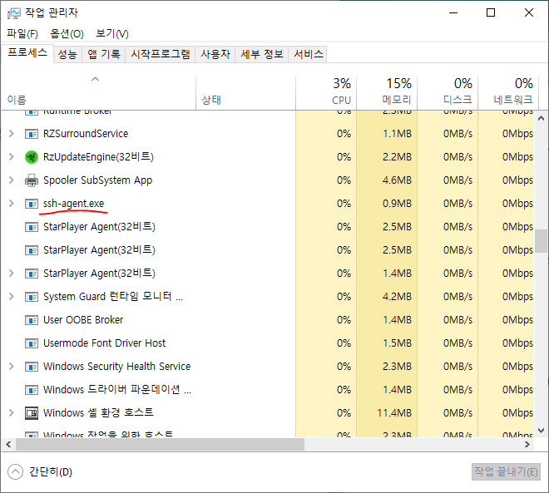Sort by the 메모리 column header
Screen dimensions: 549x493
tap(387, 93)
